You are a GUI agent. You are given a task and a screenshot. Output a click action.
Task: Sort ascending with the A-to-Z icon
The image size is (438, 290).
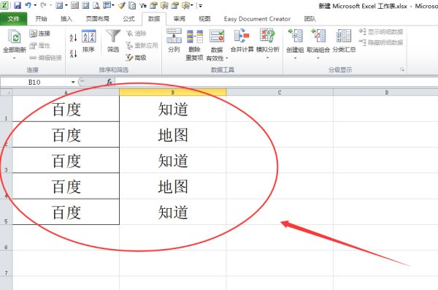pyautogui.click(x=73, y=38)
